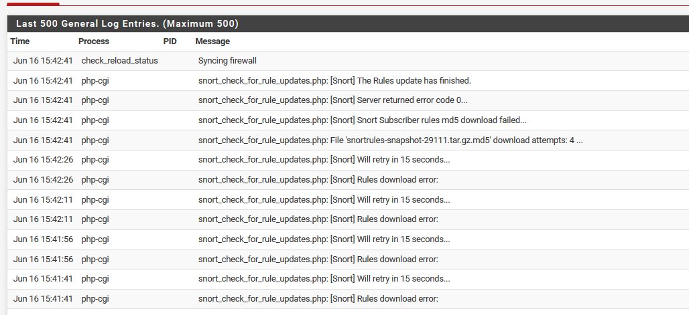Select 'The Rules update has finished' message
This screenshot has width=689, height=315.
point(334,81)
